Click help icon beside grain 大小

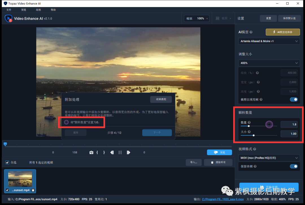[x=249, y=132]
